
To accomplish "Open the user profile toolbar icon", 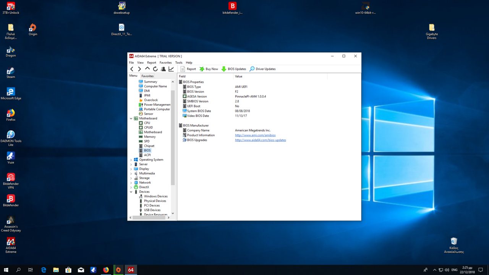I will point(163,69).
